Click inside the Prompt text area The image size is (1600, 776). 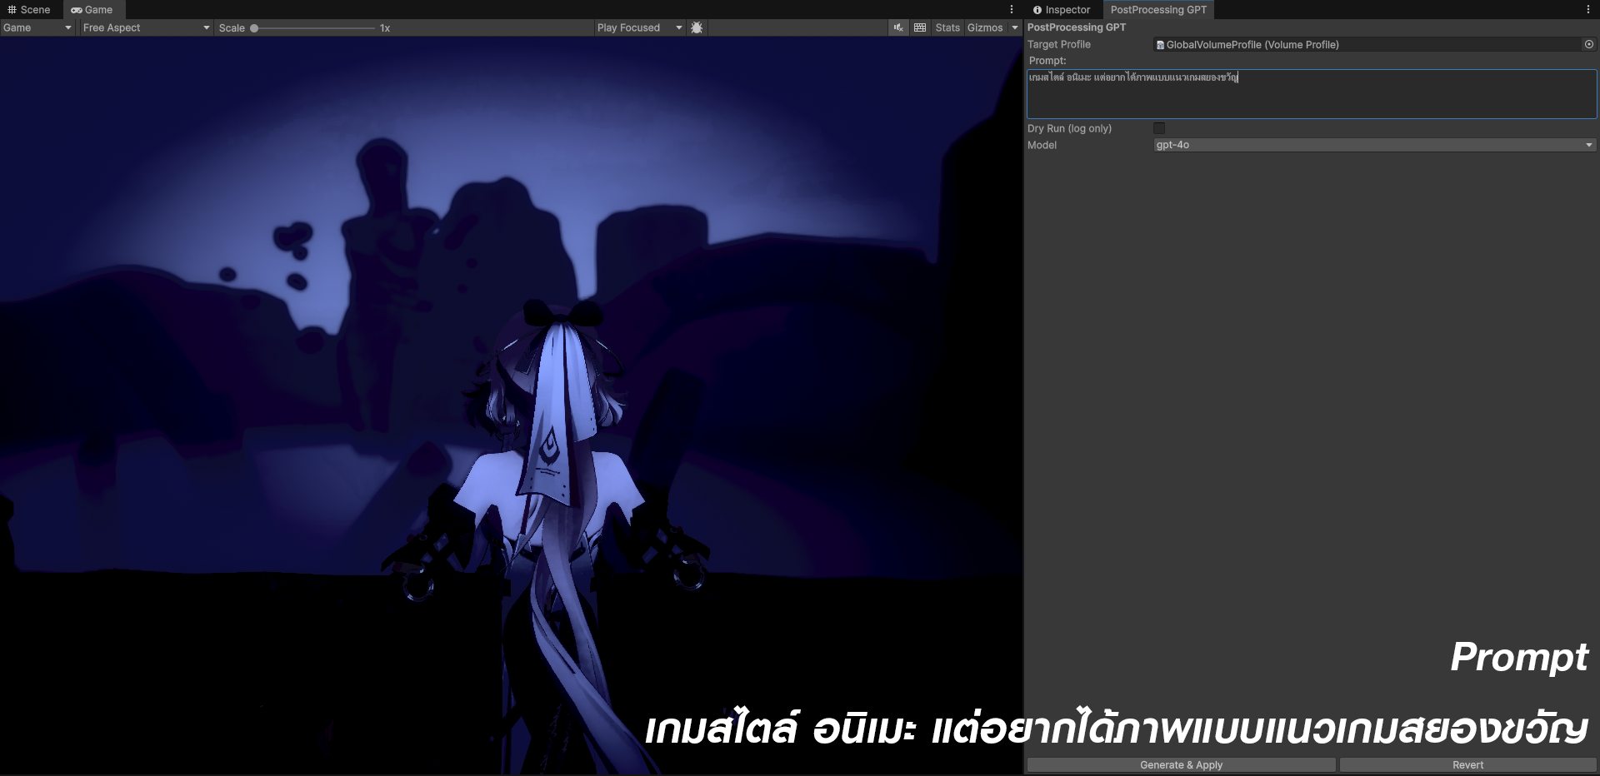[1312, 93]
